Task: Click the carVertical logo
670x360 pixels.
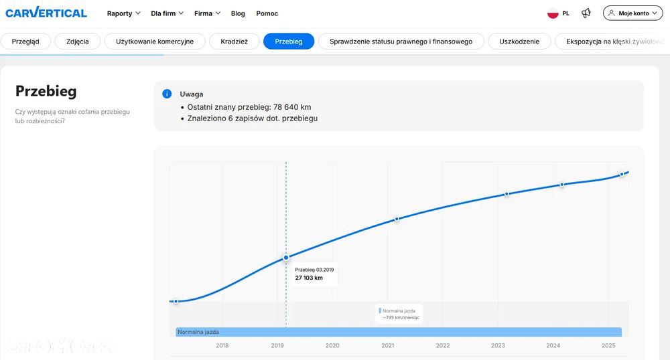Action: coord(46,13)
